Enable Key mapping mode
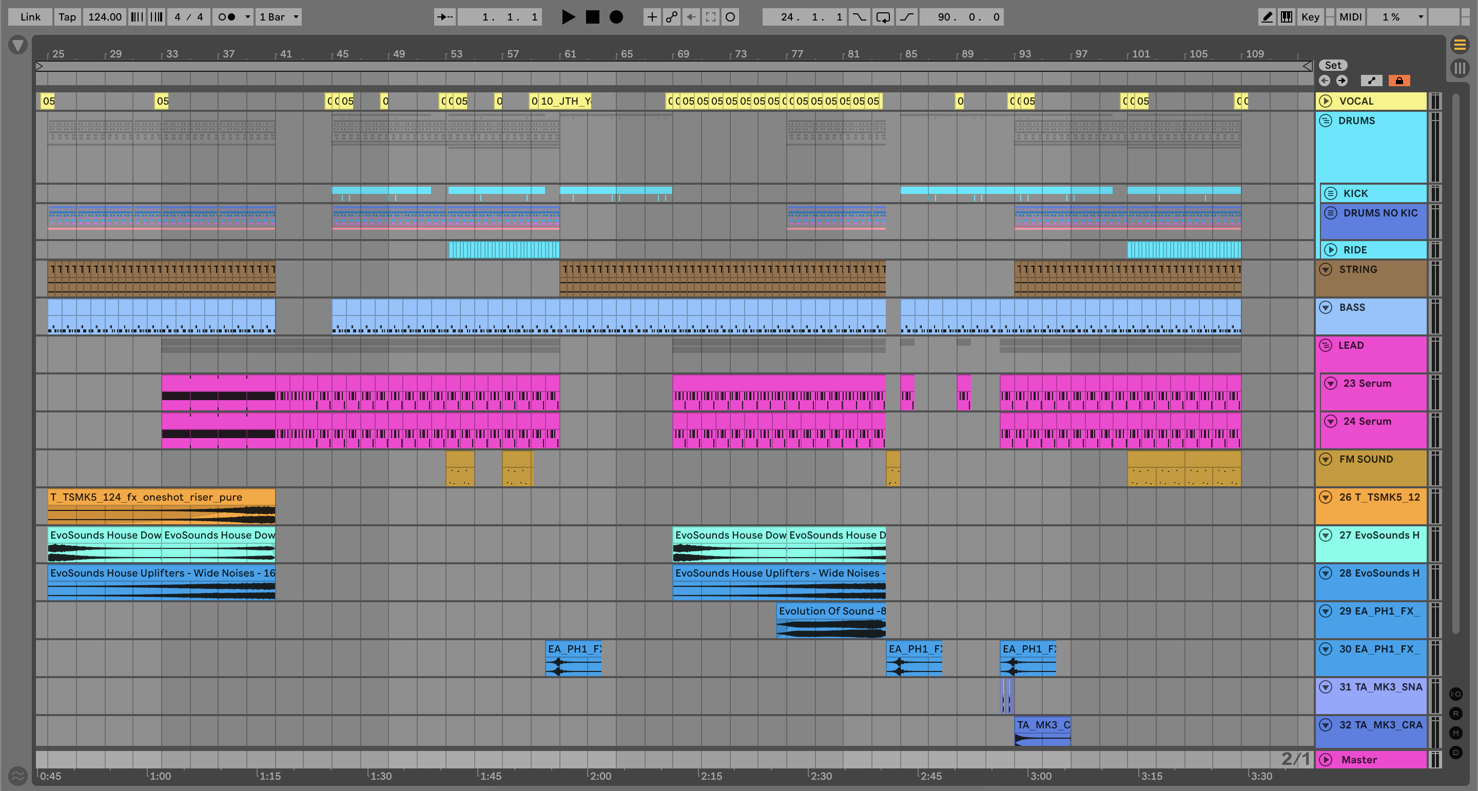 [x=1310, y=16]
